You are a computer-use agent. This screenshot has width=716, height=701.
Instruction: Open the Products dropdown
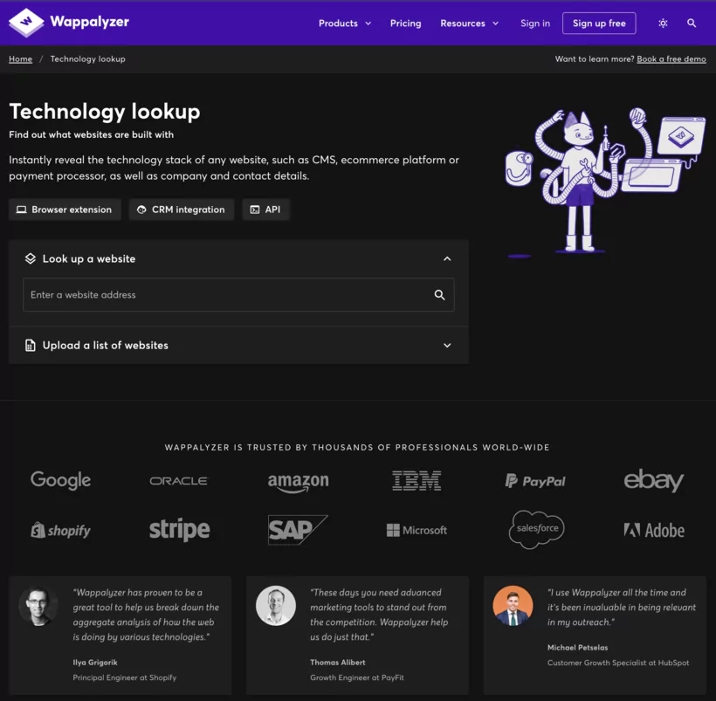click(x=345, y=24)
